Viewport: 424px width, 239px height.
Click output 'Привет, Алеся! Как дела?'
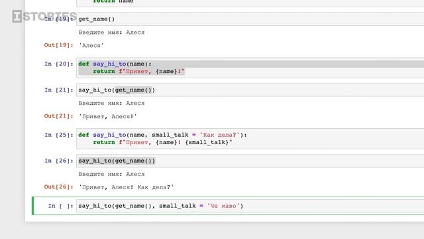pos(126,187)
